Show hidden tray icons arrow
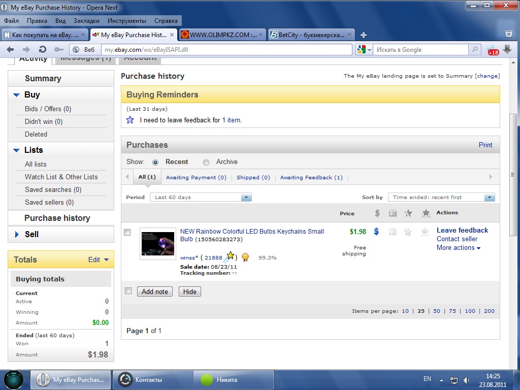Screen dimensions: 520x390 (441, 380)
